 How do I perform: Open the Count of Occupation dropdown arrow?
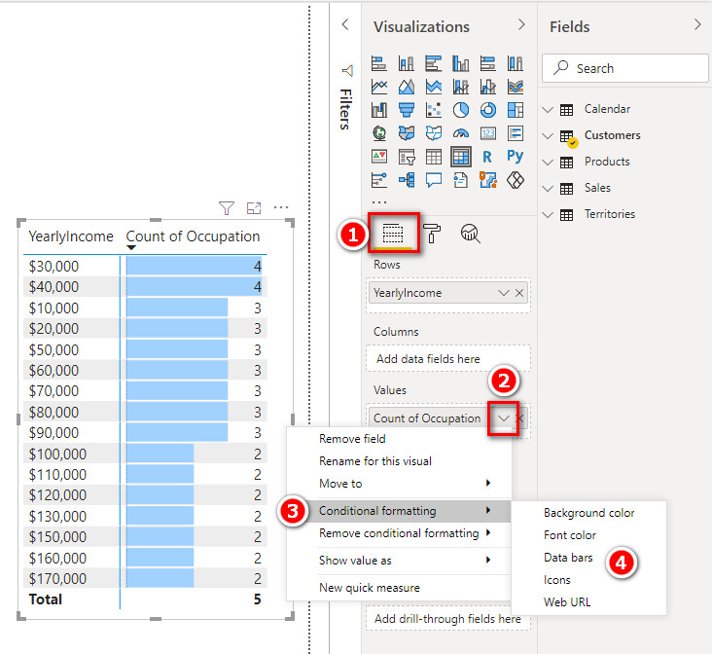point(504,418)
